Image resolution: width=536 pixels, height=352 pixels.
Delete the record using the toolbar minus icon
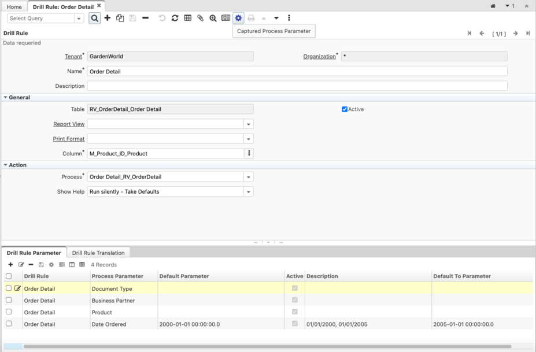145,18
